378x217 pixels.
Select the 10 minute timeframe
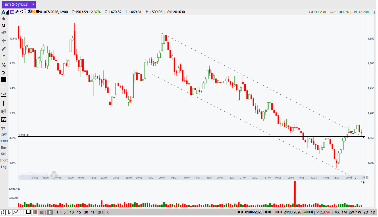tap(71, 212)
